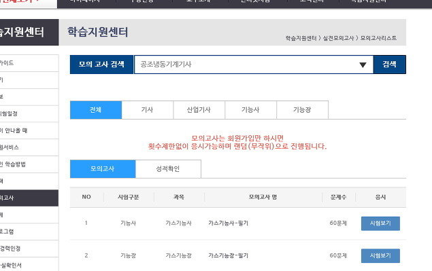Open the 기능장 tab
432x271 pixels.
pos(302,110)
